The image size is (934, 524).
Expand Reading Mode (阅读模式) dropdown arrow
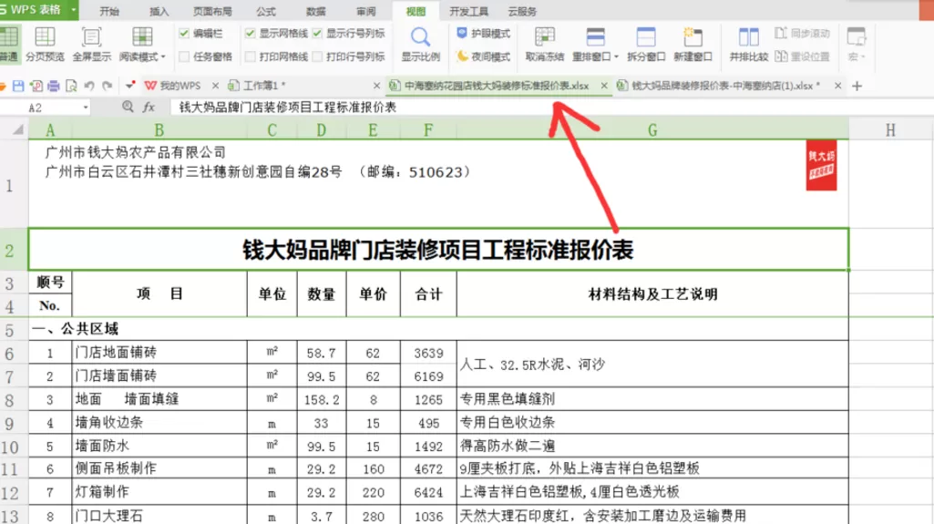click(163, 57)
